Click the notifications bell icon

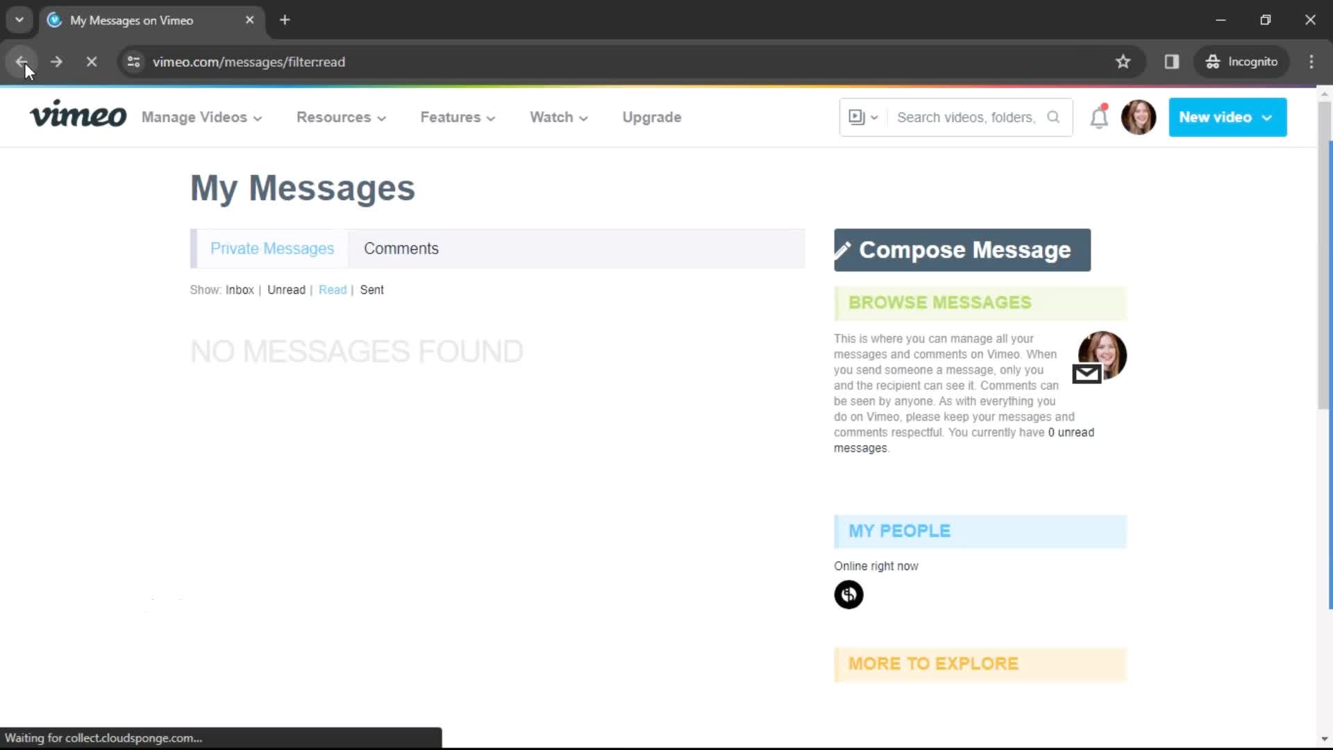pos(1100,117)
